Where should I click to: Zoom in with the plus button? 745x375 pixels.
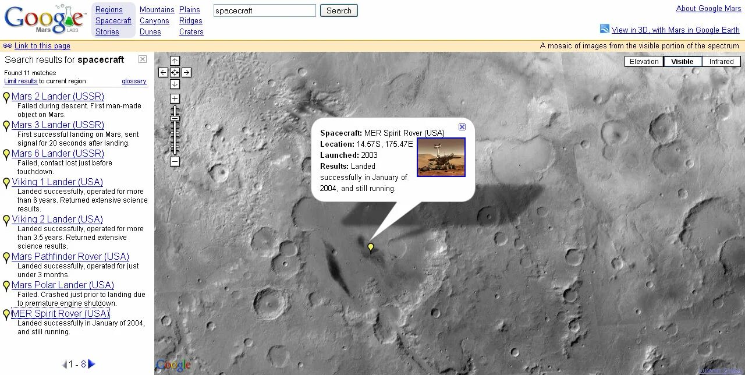(x=175, y=98)
